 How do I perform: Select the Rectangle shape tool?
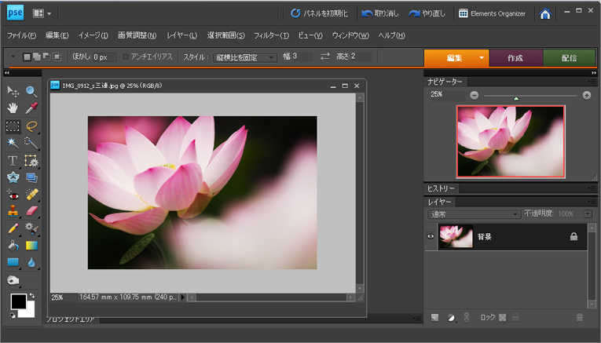13,262
